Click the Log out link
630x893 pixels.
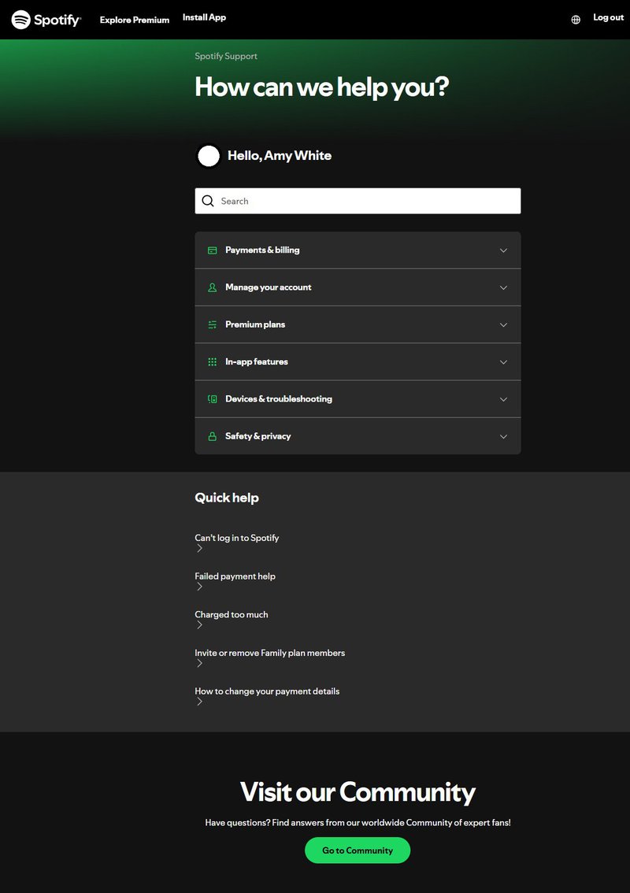tap(607, 17)
